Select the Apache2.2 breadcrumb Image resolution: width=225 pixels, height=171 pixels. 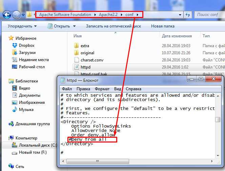tap(108, 15)
